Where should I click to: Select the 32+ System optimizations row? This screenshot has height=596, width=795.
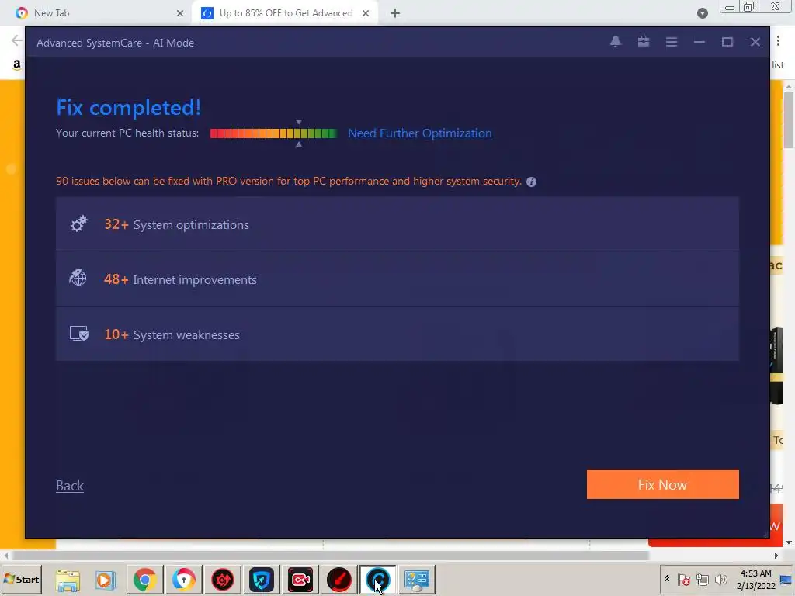397,224
